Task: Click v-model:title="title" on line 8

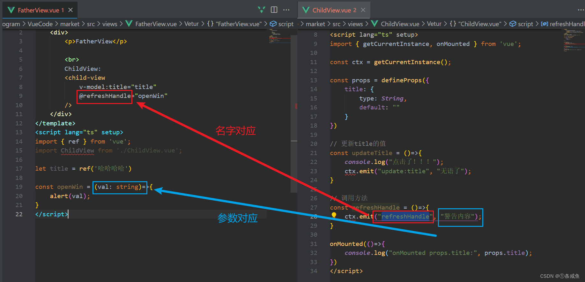Action: pyautogui.click(x=118, y=87)
